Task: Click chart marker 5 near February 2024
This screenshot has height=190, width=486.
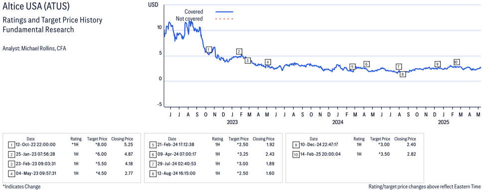Action: click(352, 67)
